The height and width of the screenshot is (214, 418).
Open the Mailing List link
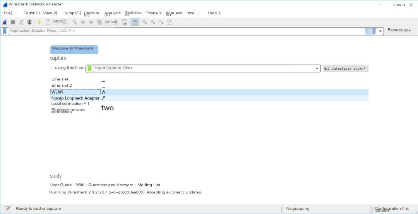tap(149, 185)
